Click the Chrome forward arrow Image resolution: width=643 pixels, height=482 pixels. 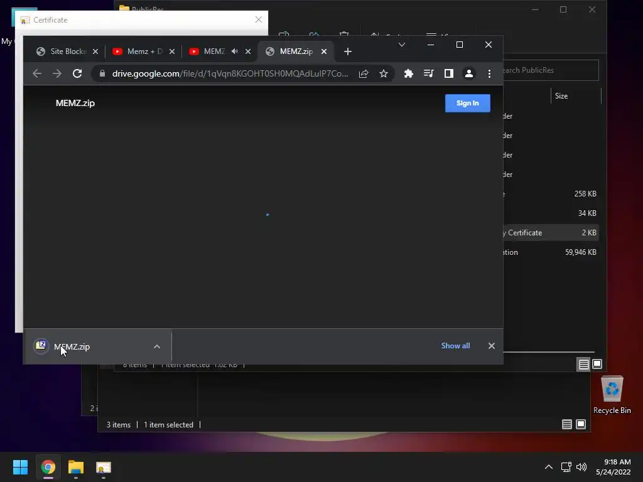pos(57,74)
